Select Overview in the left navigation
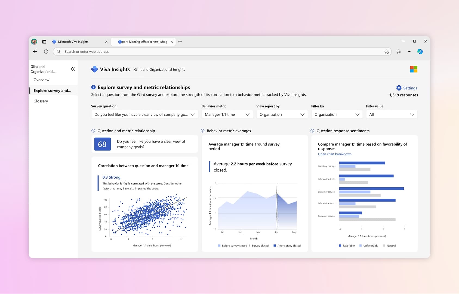The image size is (459, 294). (x=41, y=80)
